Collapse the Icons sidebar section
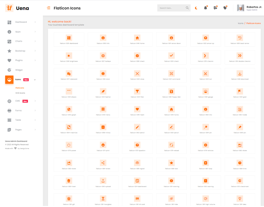Image resolution: width=264 pixels, height=207 pixels. 21,80
